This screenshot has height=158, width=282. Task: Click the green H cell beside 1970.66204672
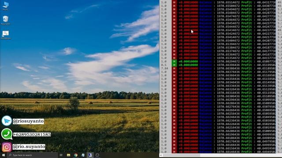(174, 61)
